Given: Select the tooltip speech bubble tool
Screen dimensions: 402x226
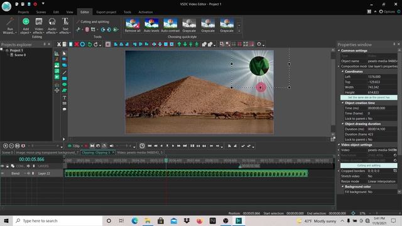Looking at the screenshot, I should pos(64,109).
